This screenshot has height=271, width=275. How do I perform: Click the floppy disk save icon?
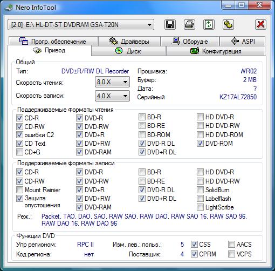[x=170, y=24]
